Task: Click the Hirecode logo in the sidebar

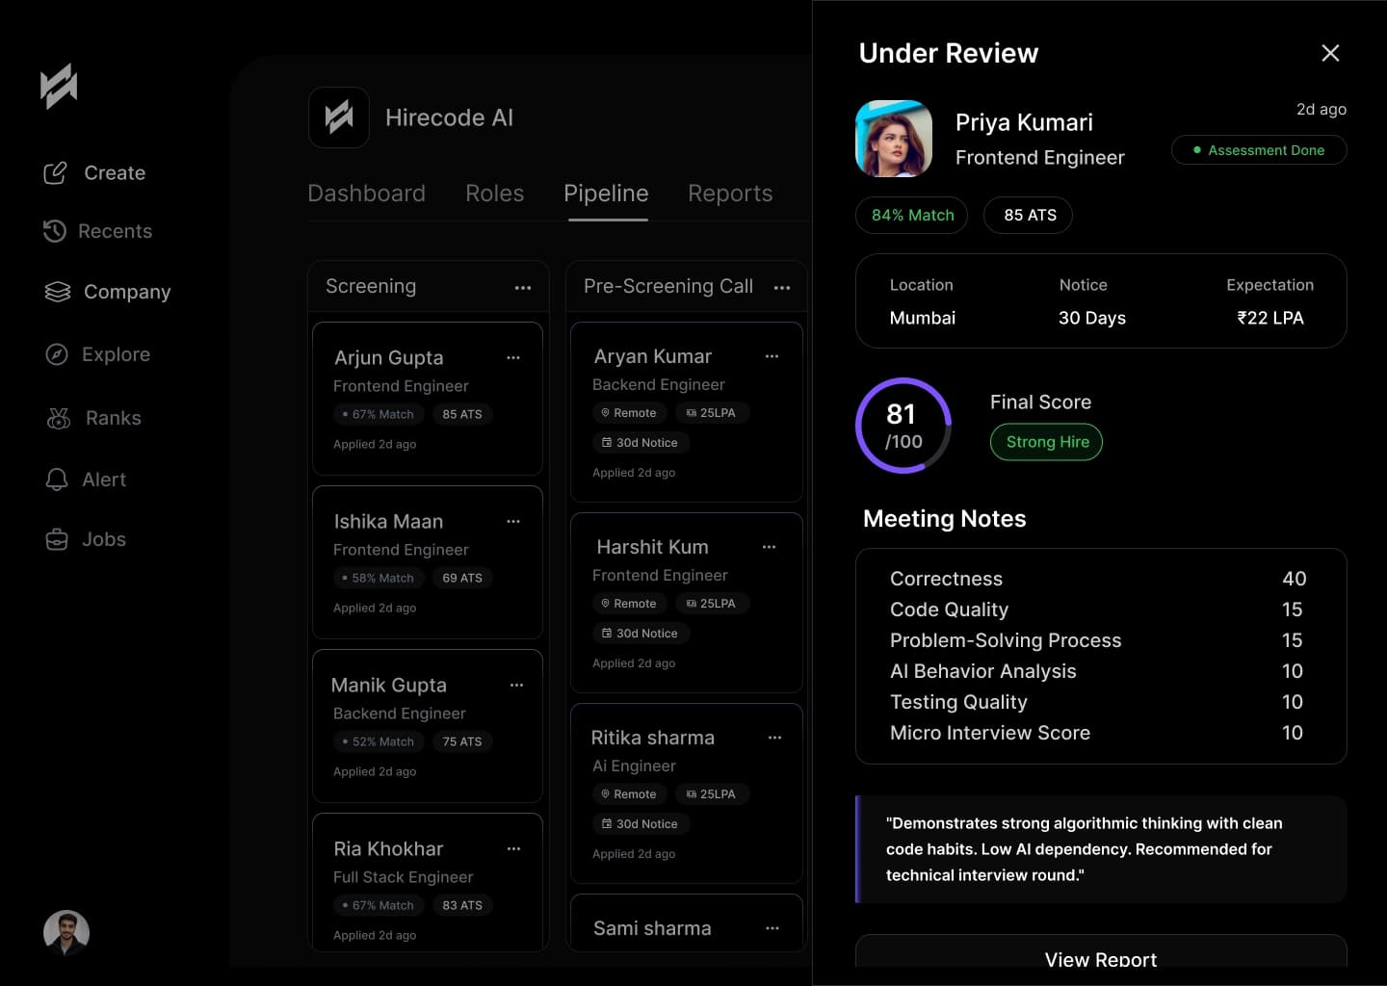Action: [59, 87]
